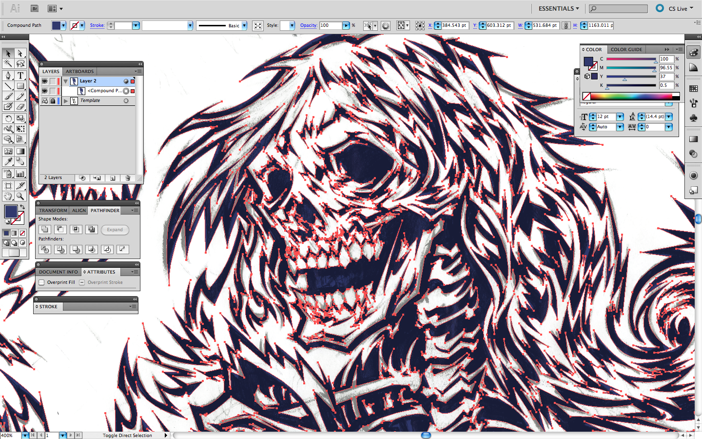Open font size 12 pt dropdown
This screenshot has width=702, height=439.
pos(620,117)
